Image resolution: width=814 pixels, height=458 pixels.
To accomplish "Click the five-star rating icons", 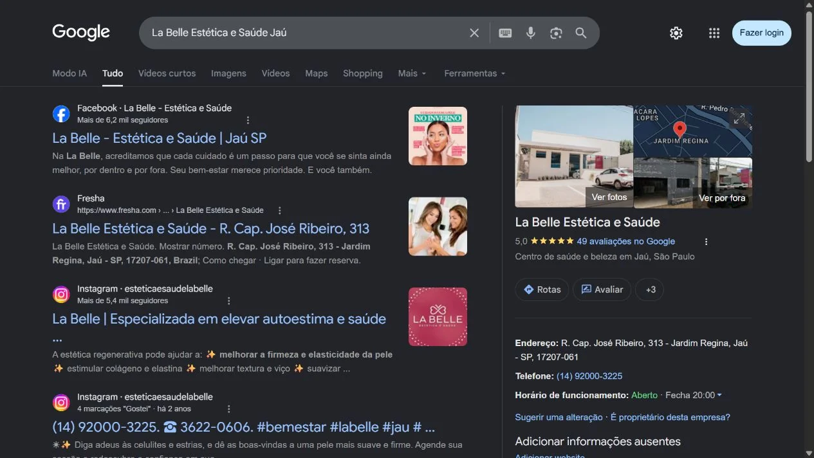I will tap(552, 241).
